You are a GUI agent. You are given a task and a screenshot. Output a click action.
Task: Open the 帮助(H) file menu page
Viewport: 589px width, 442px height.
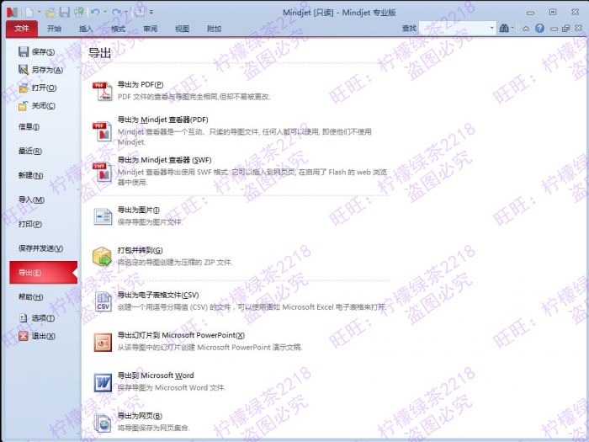tap(31, 297)
